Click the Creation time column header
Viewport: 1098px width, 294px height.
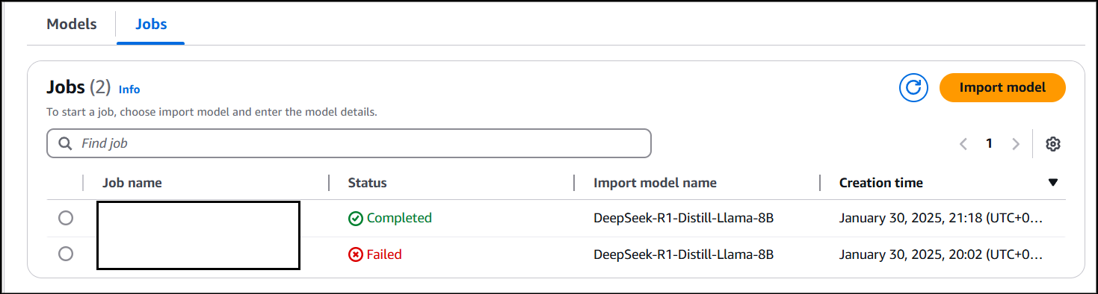point(881,183)
